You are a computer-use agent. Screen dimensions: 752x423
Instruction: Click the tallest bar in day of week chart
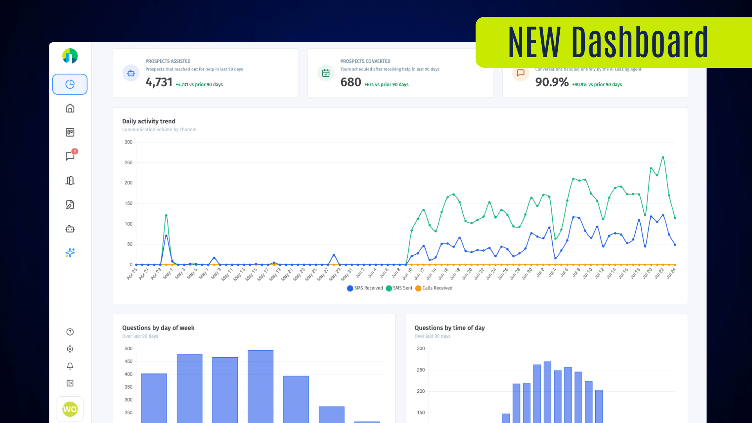pos(260,386)
